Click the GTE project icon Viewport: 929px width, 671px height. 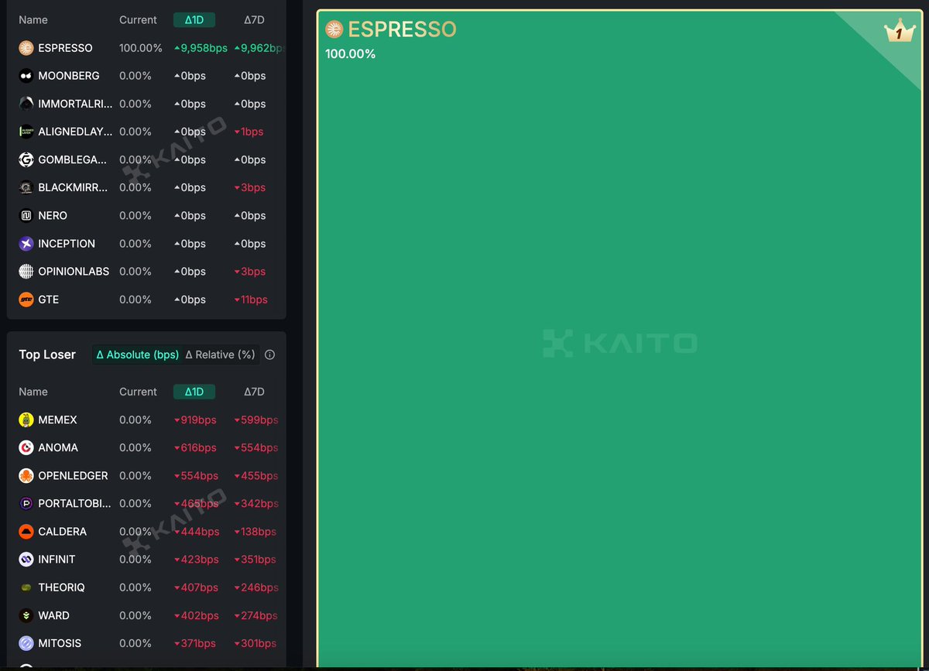tap(26, 300)
